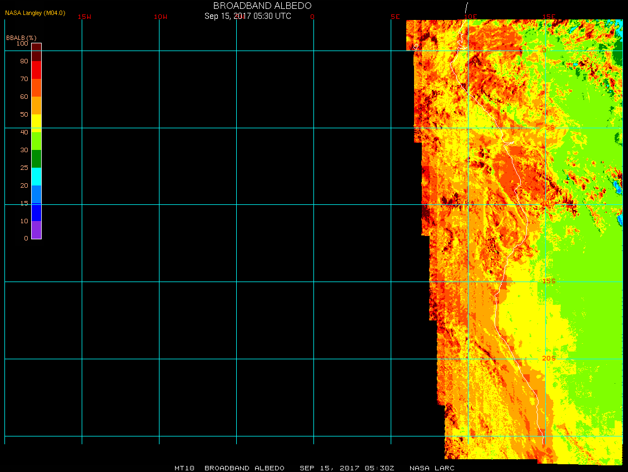The image size is (628, 472).
Task: Click the NASA LARC text in footer
Action: click(432, 468)
